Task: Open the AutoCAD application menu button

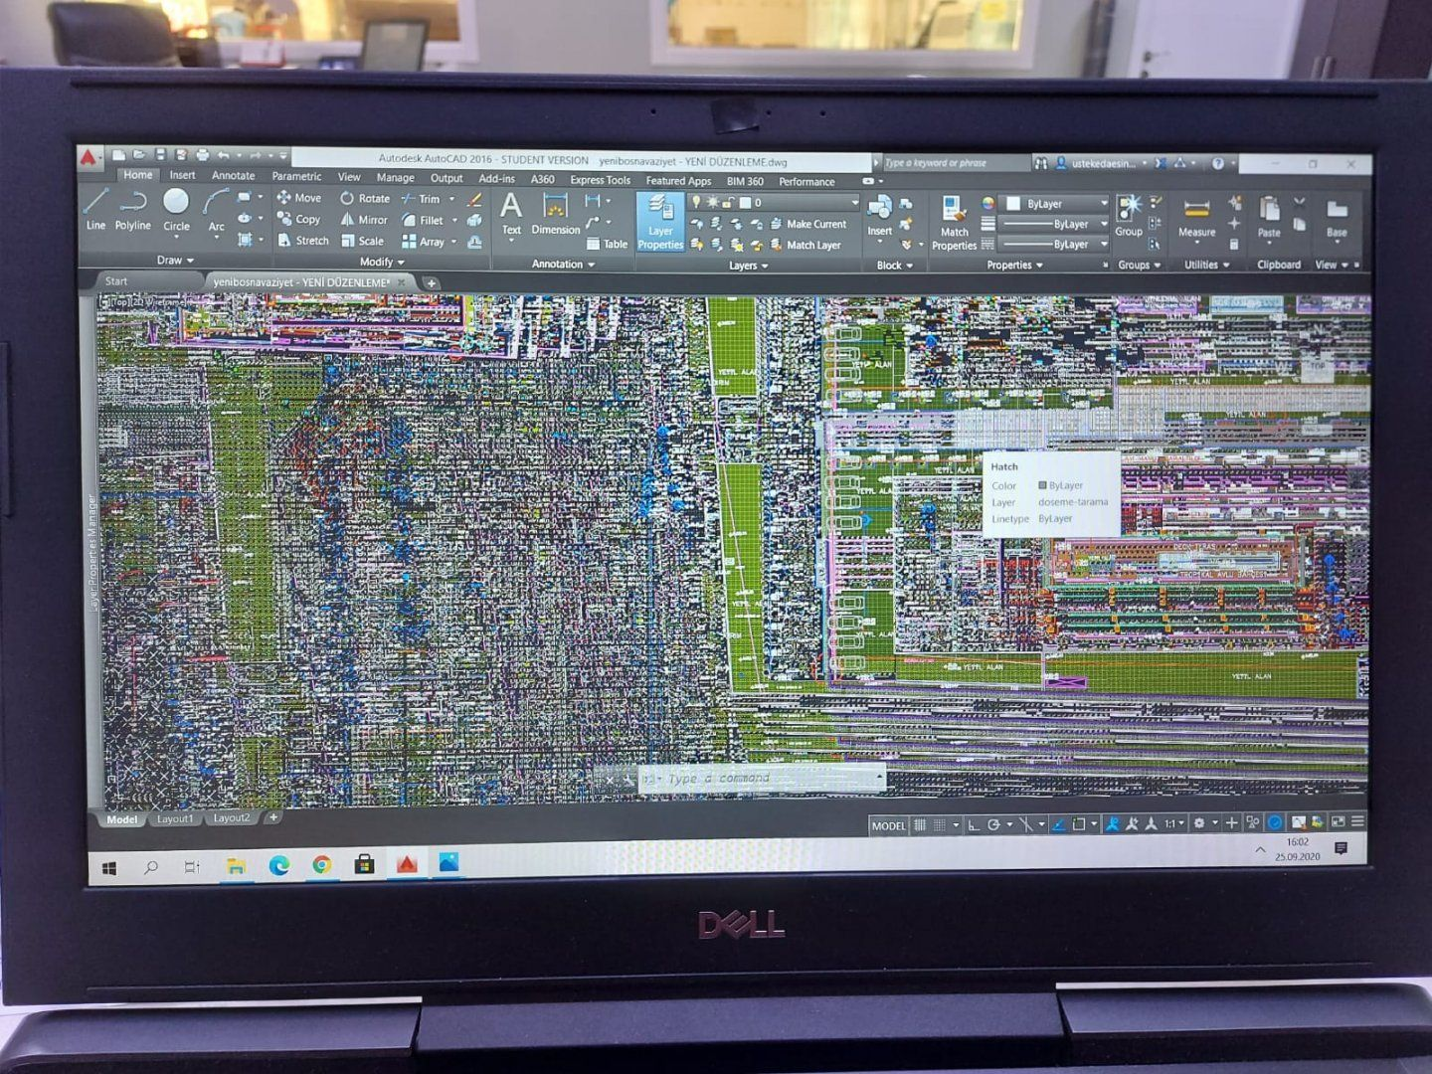Action: [89, 157]
